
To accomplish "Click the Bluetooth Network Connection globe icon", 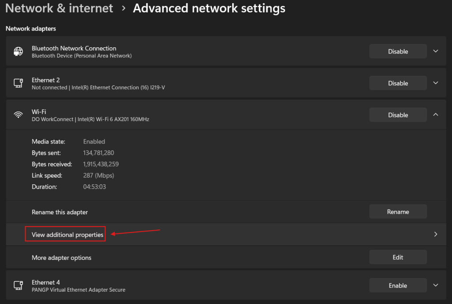I will (x=18, y=51).
